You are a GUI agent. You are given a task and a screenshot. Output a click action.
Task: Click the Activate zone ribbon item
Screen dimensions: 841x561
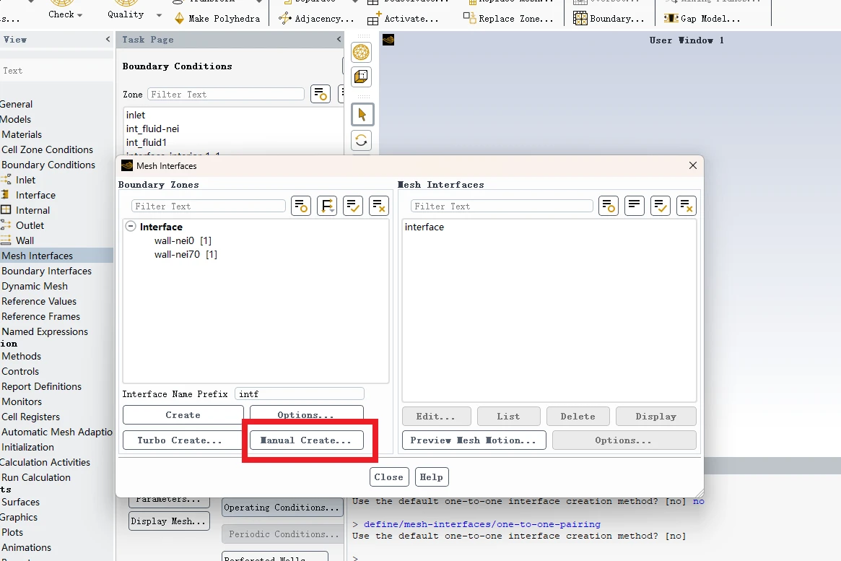pos(404,19)
